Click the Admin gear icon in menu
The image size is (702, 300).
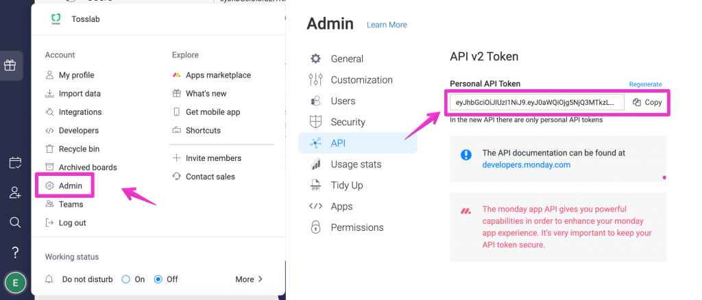(49, 186)
